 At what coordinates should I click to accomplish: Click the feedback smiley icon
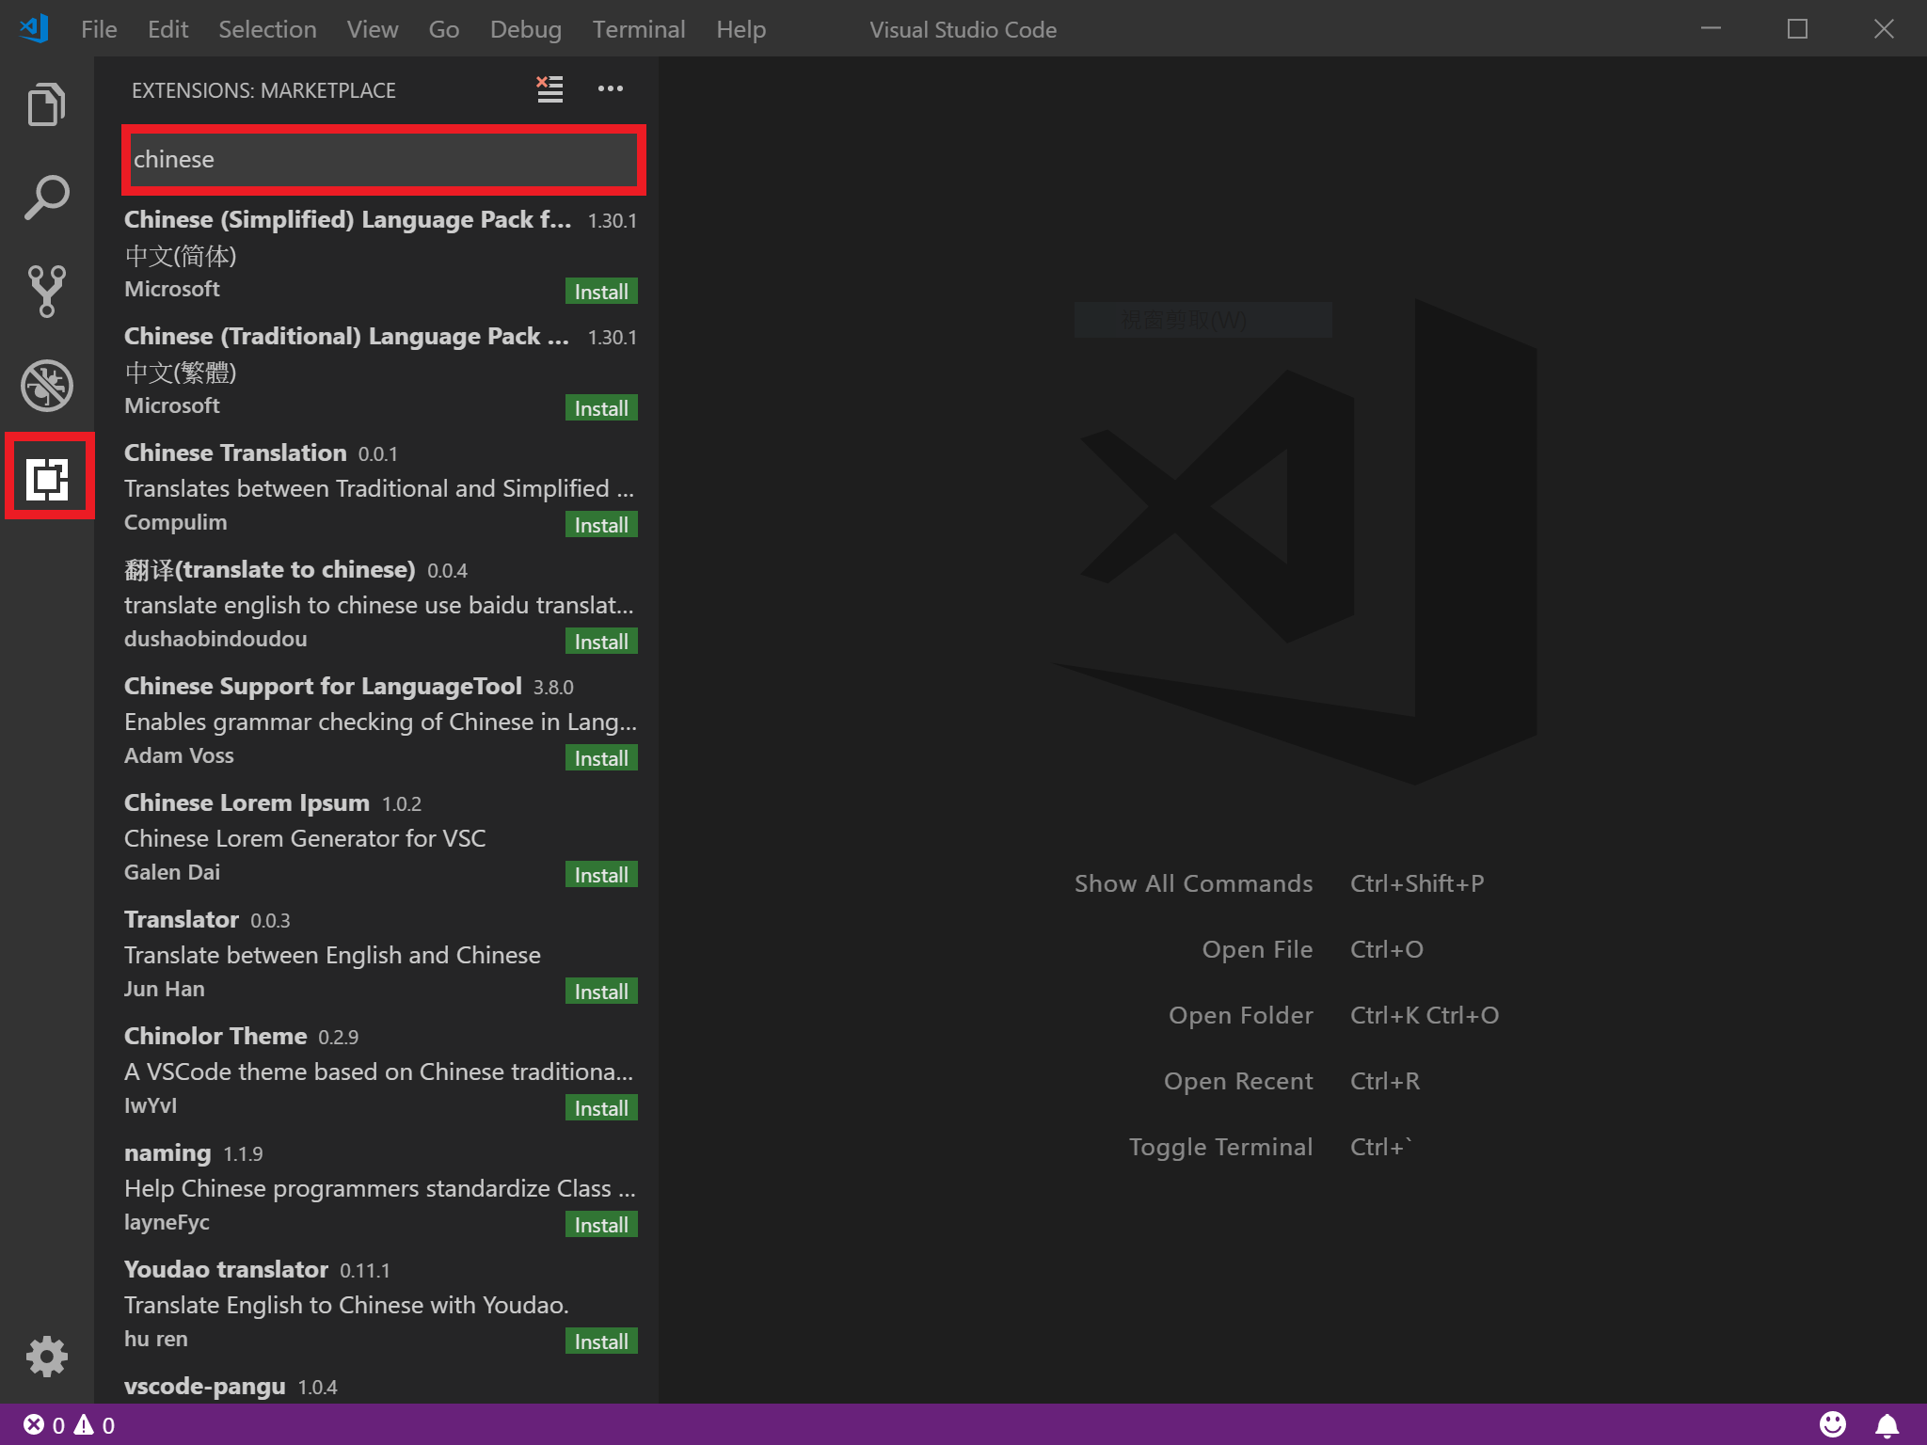[1832, 1425]
